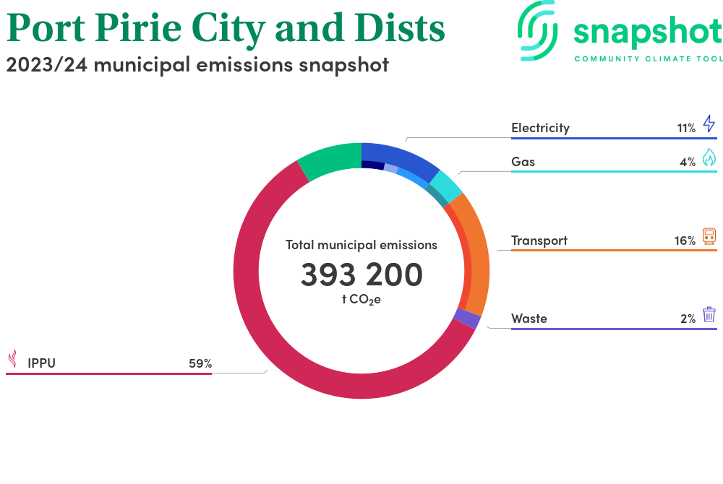Click the IPPU smoke icon
This screenshot has height=484, width=723.
click(x=12, y=359)
